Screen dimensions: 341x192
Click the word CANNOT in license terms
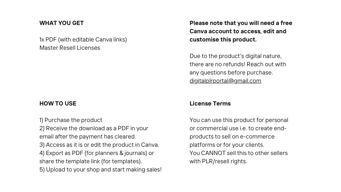[213, 153]
